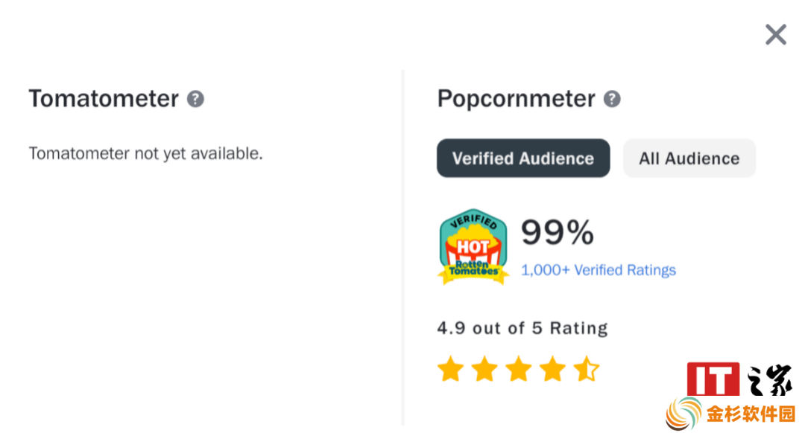The image size is (805, 433).
Task: Close the ratings popup with X
Action: pyautogui.click(x=776, y=34)
